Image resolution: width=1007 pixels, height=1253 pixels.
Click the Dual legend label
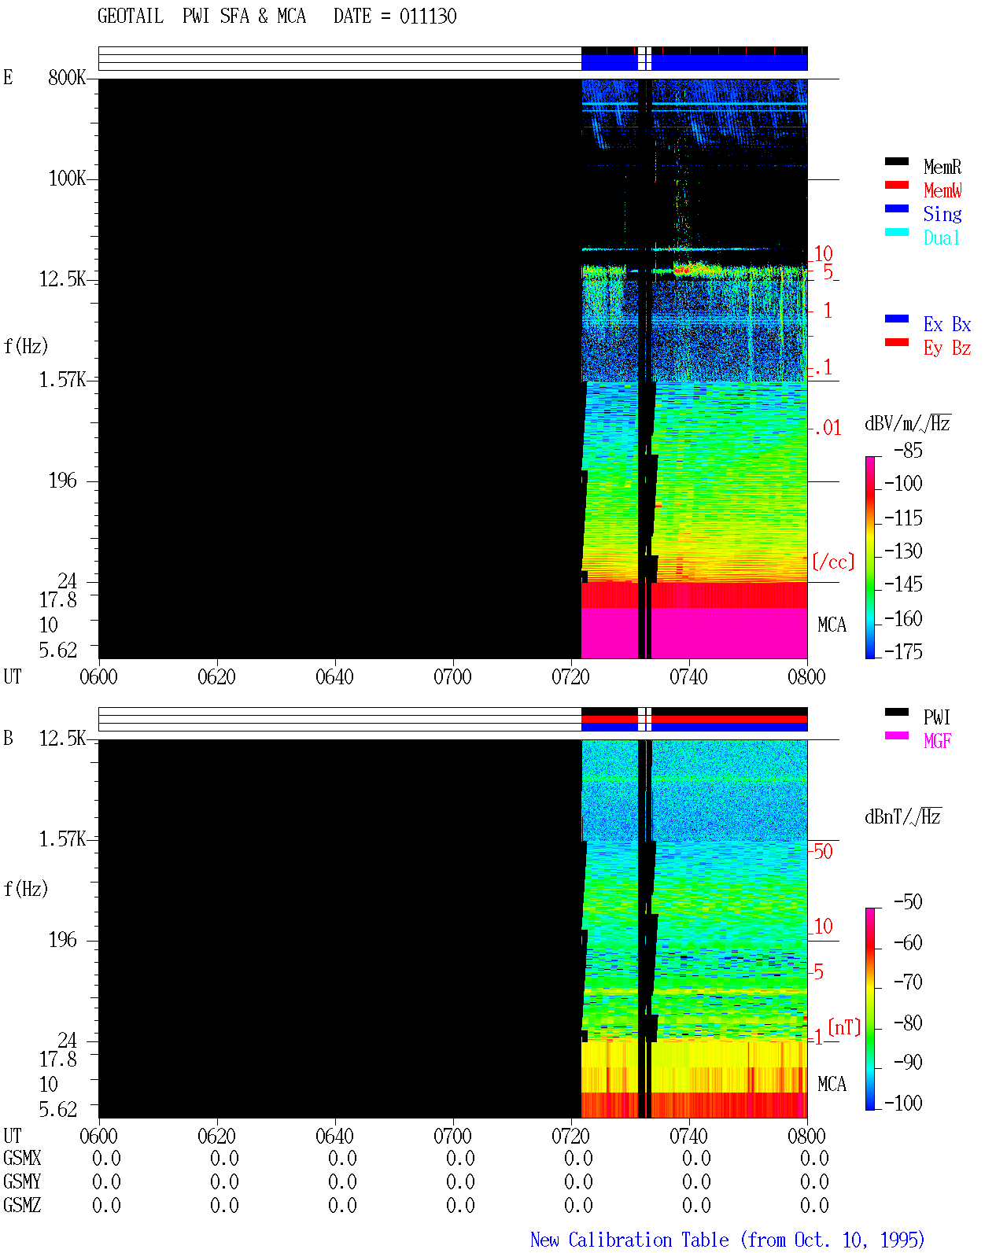point(942,238)
